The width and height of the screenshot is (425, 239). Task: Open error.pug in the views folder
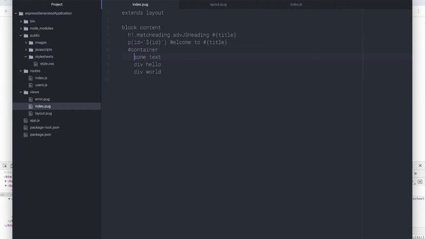(42, 99)
